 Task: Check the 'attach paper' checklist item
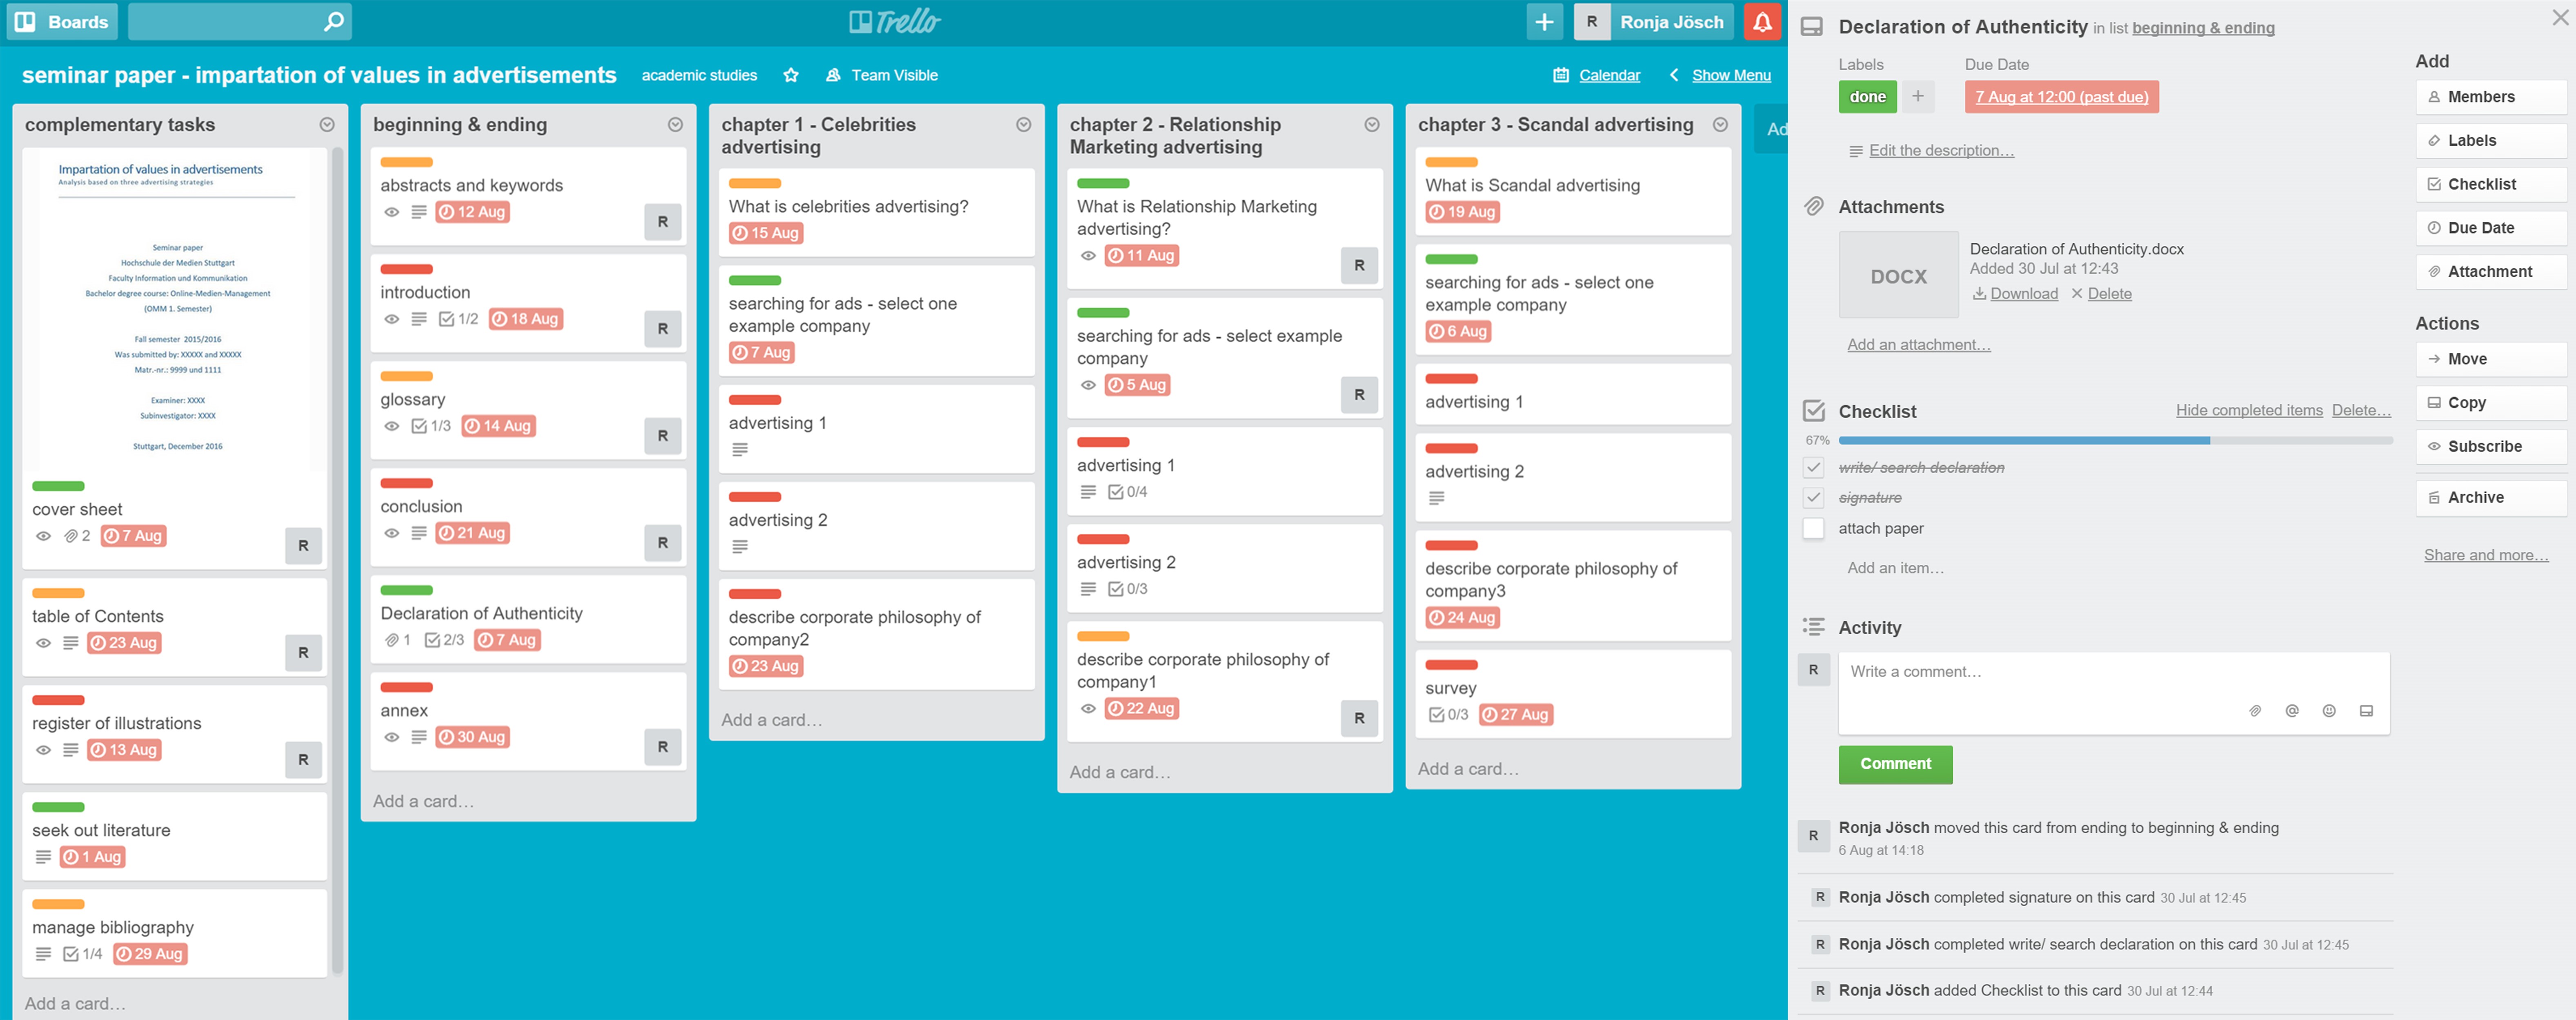(1813, 528)
